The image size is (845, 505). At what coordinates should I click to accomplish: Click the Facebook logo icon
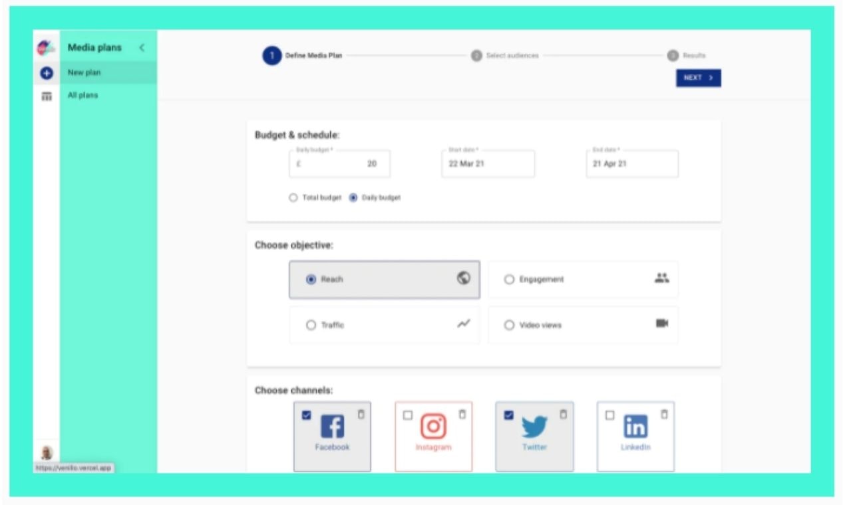coord(332,426)
